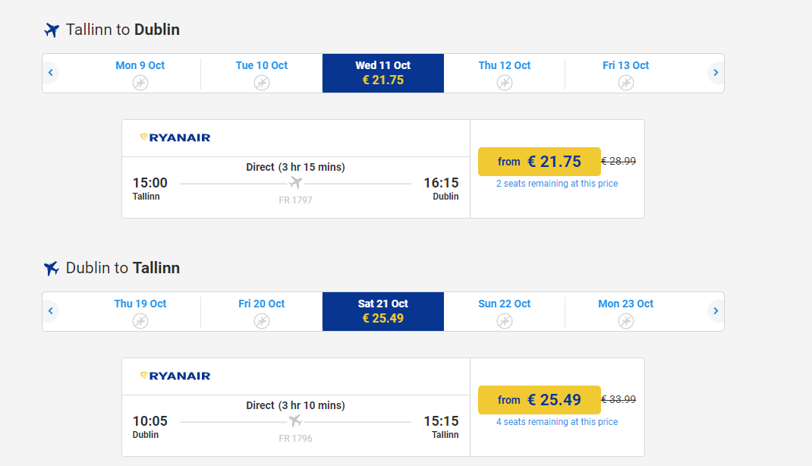Click the Ryanair logo on Dublin–Tallinn flight

click(175, 376)
